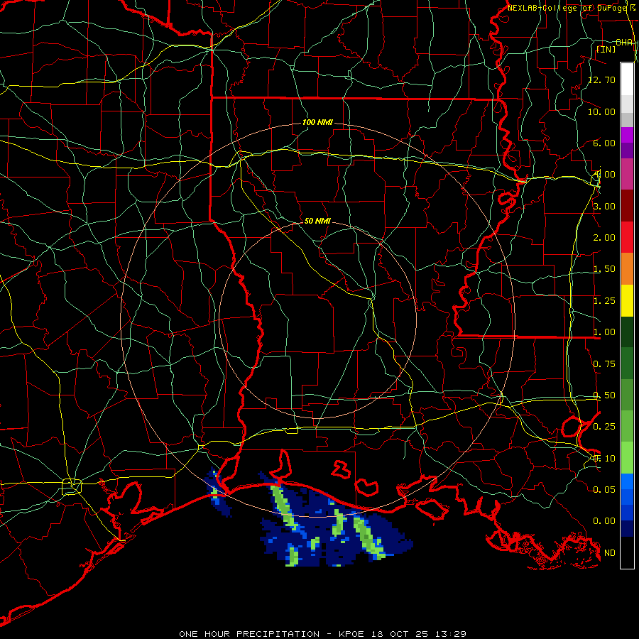
Task: Click the '100 NMI' range ring label
Action: tap(317, 122)
